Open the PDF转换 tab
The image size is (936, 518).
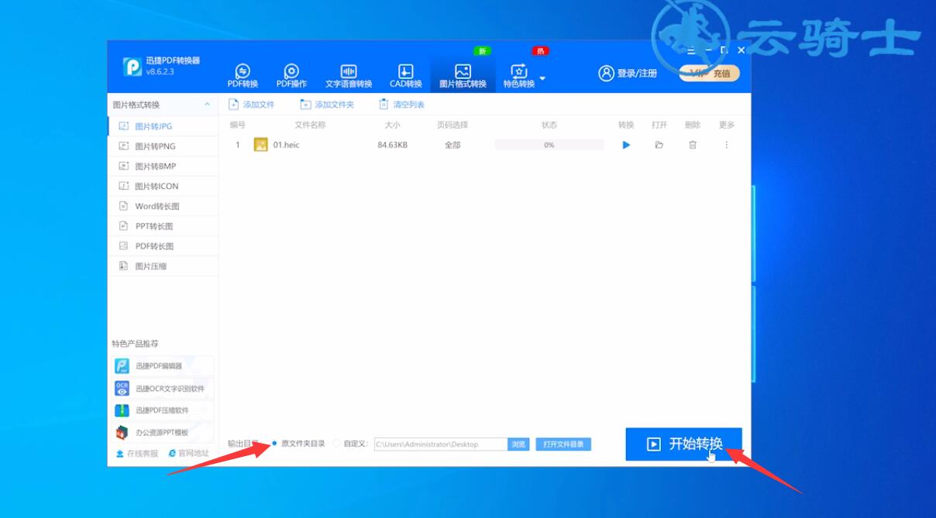click(x=243, y=76)
